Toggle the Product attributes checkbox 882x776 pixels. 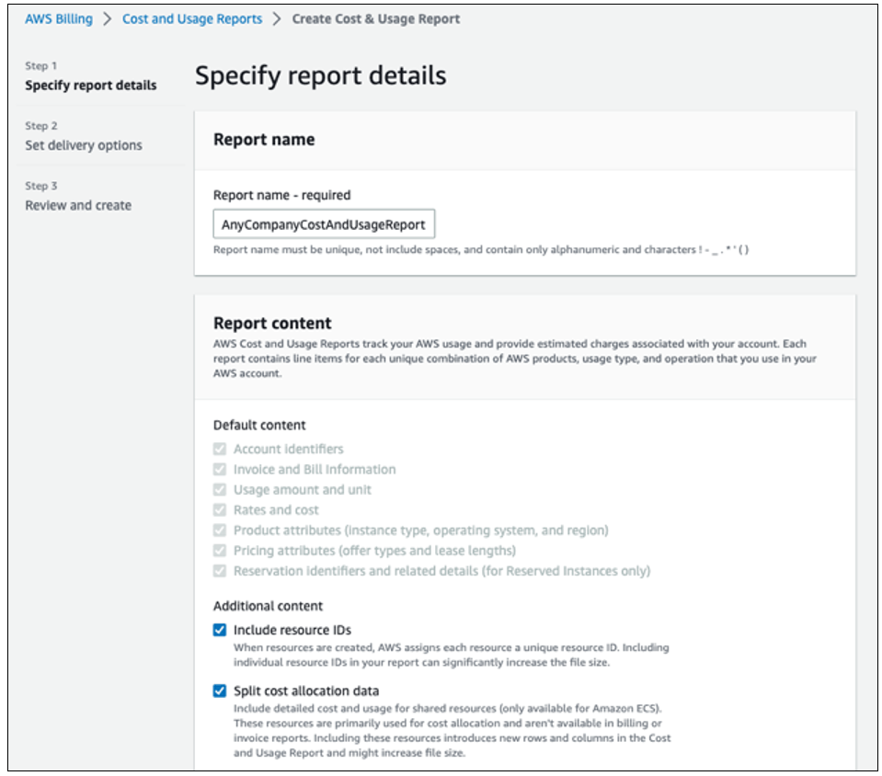[219, 531]
